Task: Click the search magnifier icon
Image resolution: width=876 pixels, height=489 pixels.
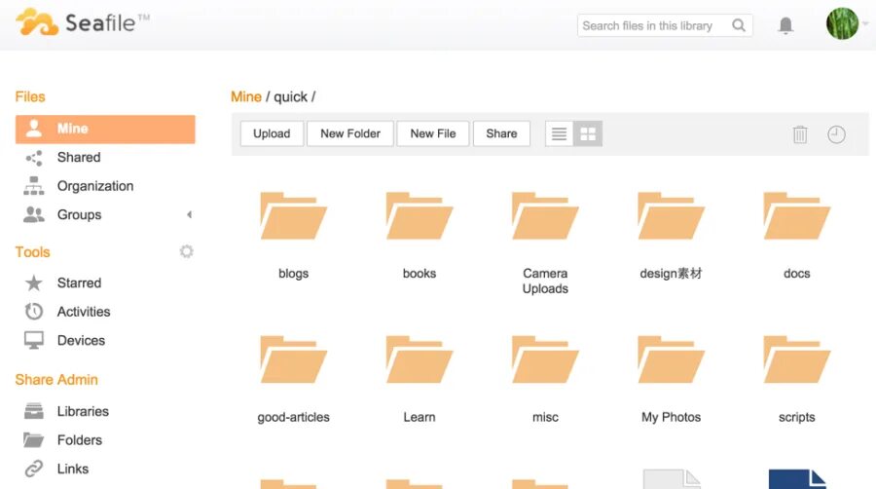Action: pos(739,25)
